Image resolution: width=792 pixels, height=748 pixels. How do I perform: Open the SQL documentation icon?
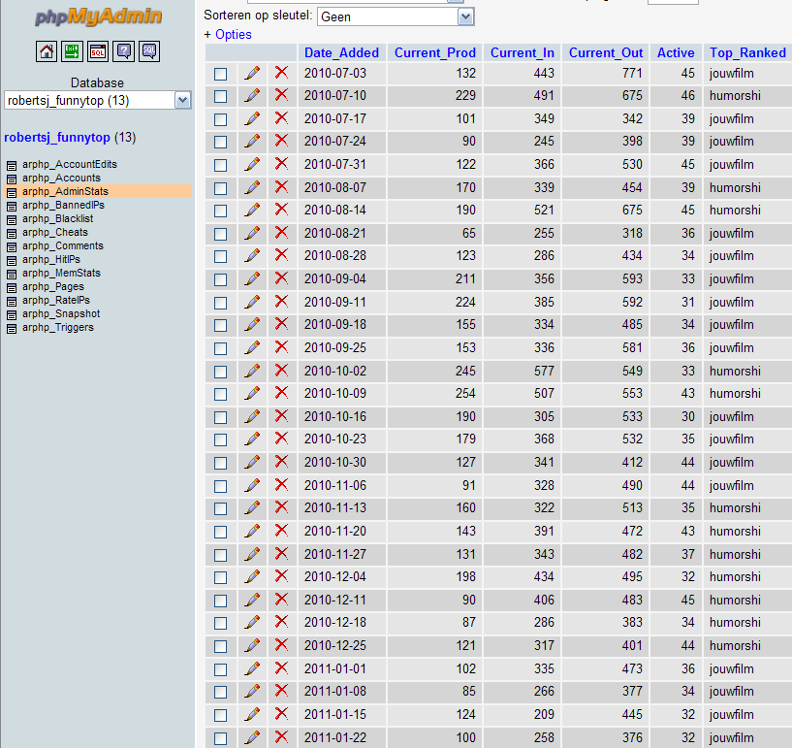(x=149, y=51)
